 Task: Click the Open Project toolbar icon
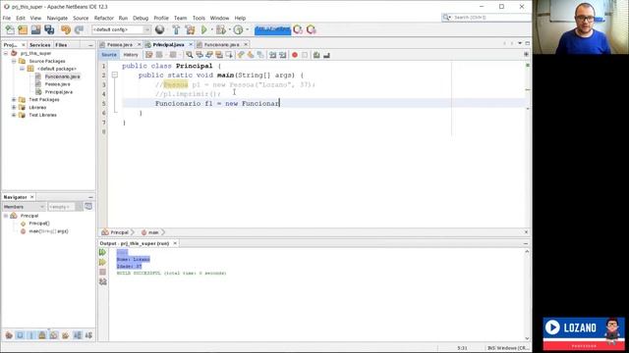click(x=36, y=29)
